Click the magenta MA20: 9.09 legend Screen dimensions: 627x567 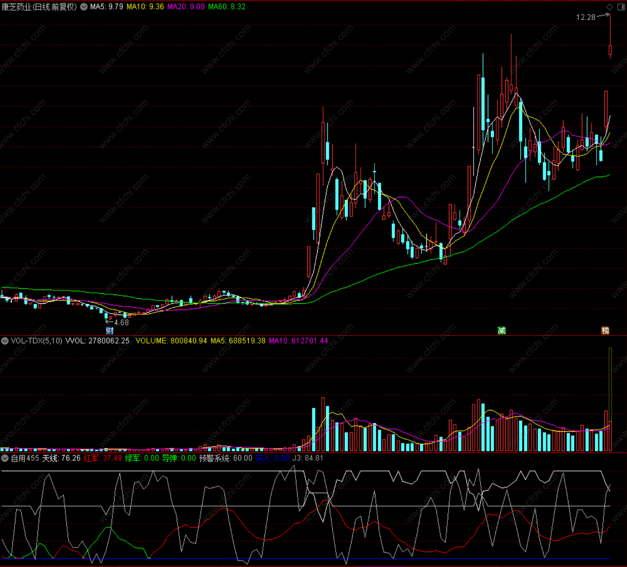tap(186, 7)
